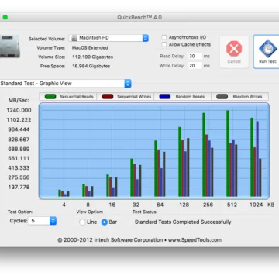Click the Write Delay input field

pyautogui.click(x=195, y=66)
